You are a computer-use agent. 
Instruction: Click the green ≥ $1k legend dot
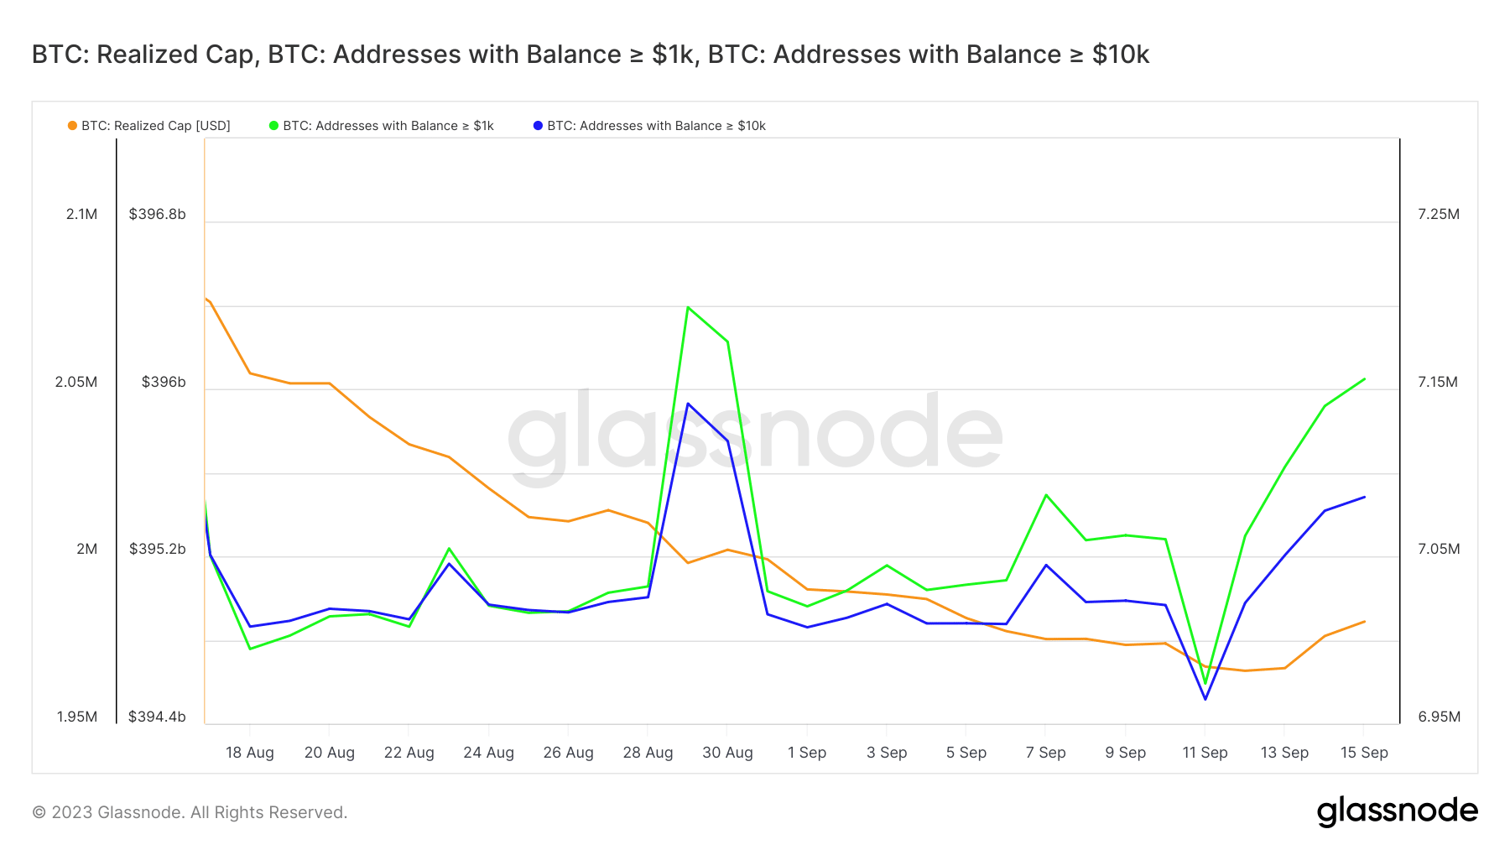(x=273, y=126)
